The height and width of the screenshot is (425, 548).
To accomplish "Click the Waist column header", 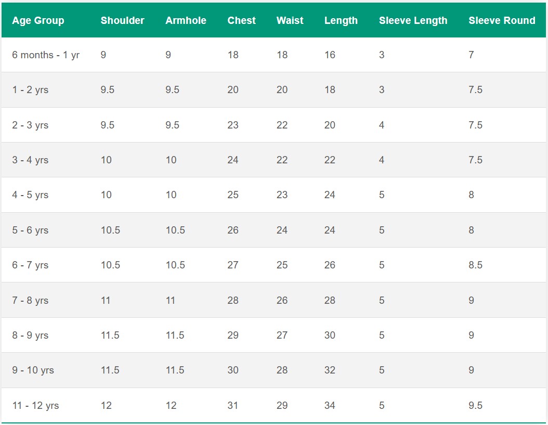I will tap(290, 20).
